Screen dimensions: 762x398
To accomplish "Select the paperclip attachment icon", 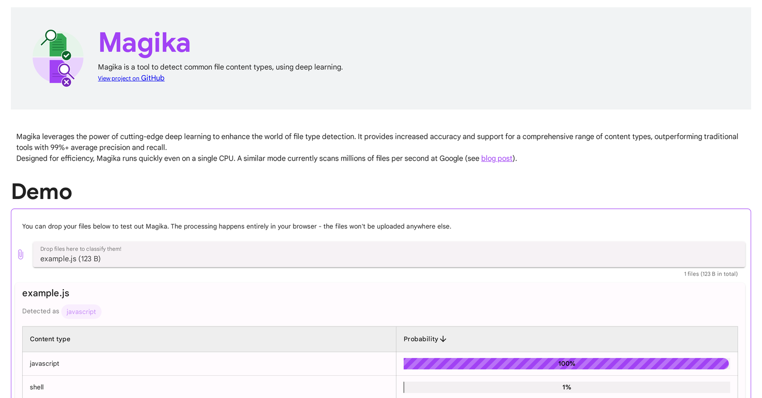I will (x=21, y=254).
